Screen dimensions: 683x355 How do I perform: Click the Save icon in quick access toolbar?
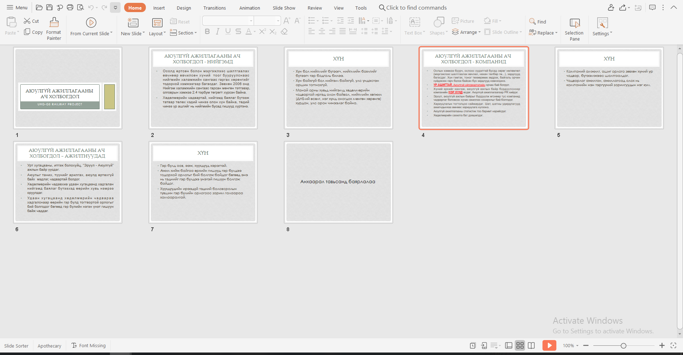pos(49,7)
